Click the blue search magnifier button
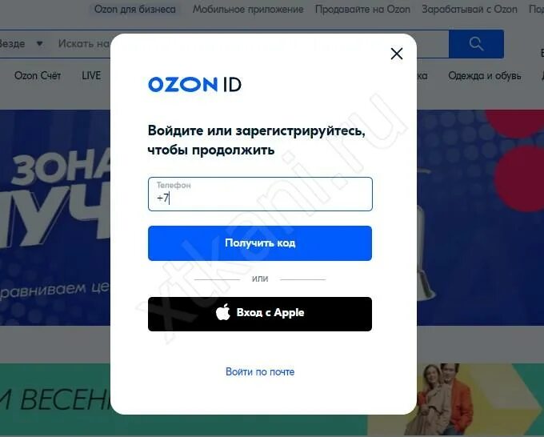544x437 pixels. tap(476, 44)
